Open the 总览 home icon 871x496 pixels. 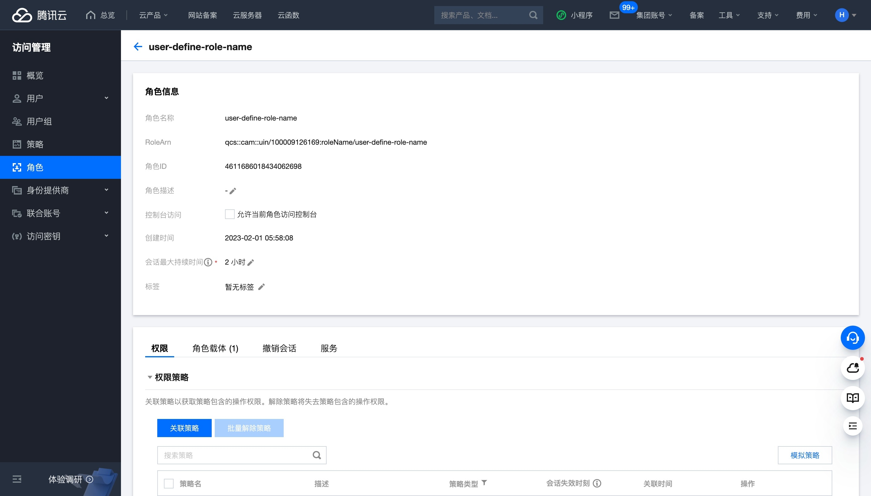90,15
